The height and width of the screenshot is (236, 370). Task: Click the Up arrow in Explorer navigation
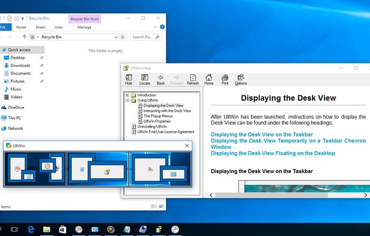pos(25,37)
